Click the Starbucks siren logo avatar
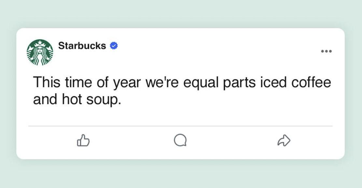This screenshot has width=362, height=188. click(x=40, y=52)
